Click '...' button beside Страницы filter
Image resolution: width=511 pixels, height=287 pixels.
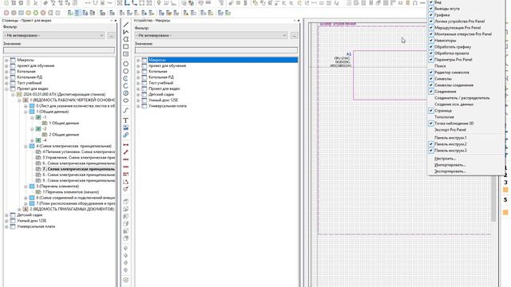point(111,35)
